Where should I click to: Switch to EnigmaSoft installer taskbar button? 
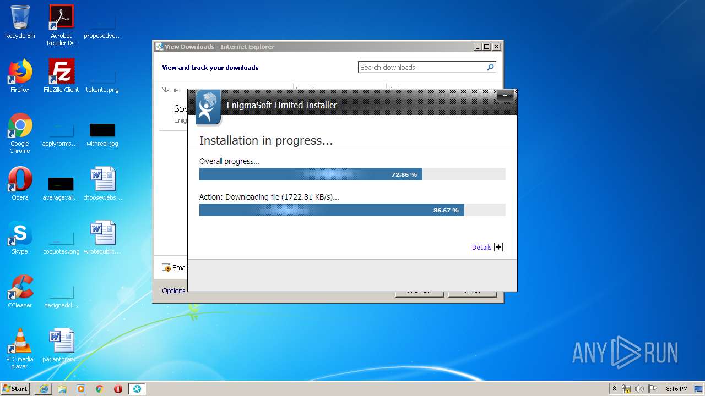[137, 389]
